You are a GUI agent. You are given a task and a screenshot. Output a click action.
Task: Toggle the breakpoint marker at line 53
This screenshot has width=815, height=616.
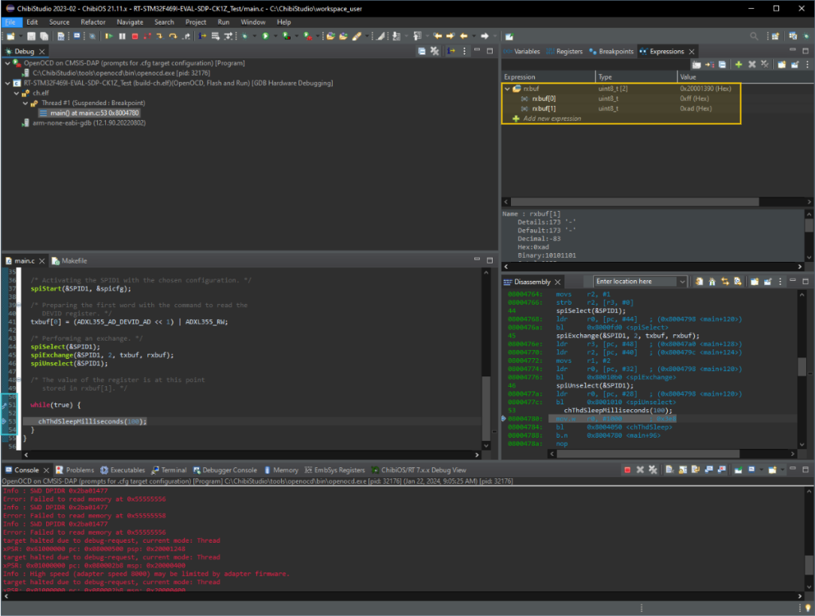coord(4,421)
